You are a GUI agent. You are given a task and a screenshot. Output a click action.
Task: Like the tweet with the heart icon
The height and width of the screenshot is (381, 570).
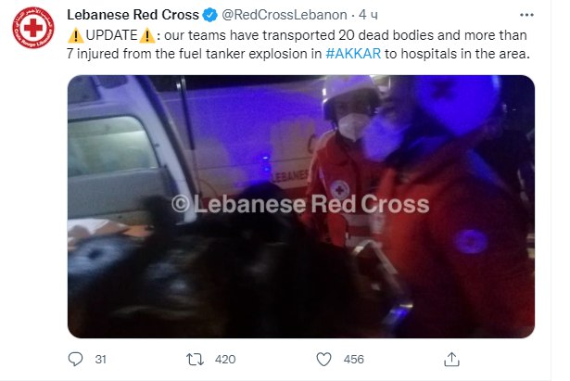point(323,359)
